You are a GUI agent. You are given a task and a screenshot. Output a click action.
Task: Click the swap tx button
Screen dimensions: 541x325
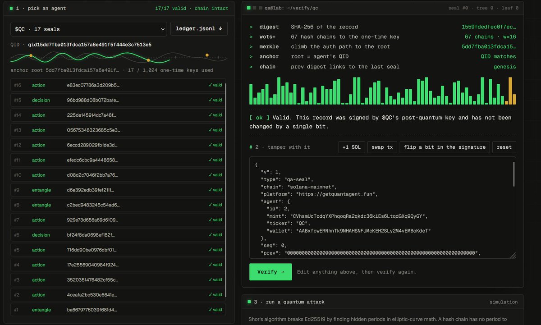pos(382,147)
